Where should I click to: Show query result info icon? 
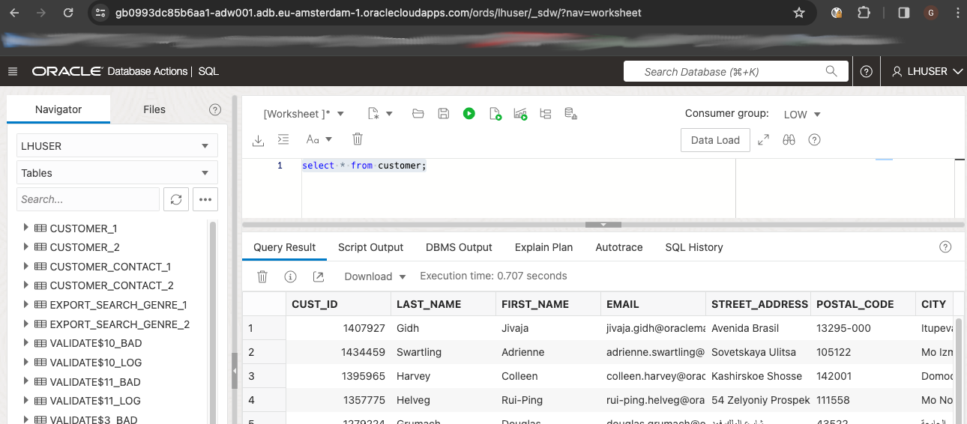pyautogui.click(x=290, y=276)
